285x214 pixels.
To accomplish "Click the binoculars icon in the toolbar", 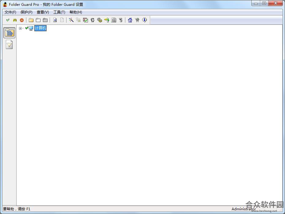I will tap(15, 20).
